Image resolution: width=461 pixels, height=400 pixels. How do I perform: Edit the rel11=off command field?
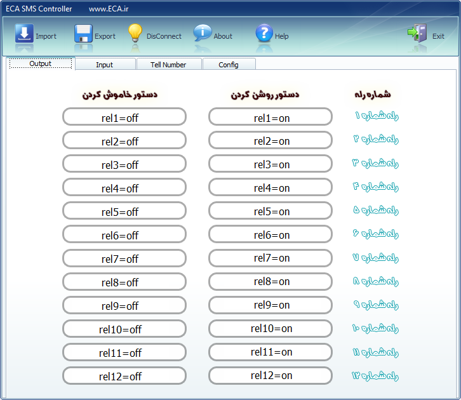tap(124, 352)
